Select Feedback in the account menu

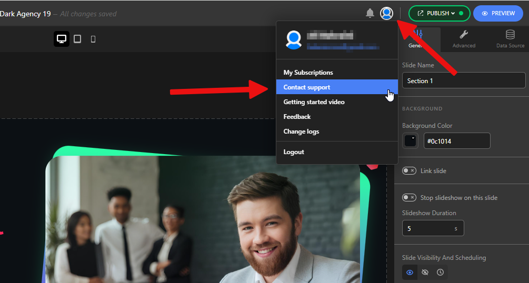click(337, 117)
